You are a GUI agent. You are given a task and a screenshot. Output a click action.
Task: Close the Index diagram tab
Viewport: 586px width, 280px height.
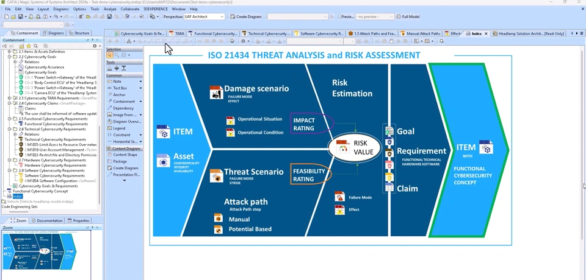tap(487, 33)
